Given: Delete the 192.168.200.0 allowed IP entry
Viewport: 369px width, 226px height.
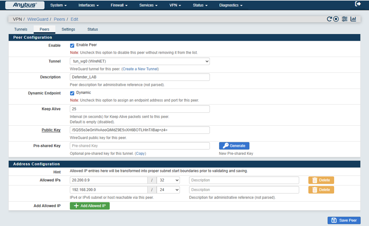Looking at the screenshot, I should click(321, 190).
